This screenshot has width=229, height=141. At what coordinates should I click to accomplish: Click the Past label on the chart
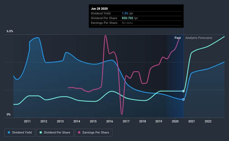tap(178, 38)
